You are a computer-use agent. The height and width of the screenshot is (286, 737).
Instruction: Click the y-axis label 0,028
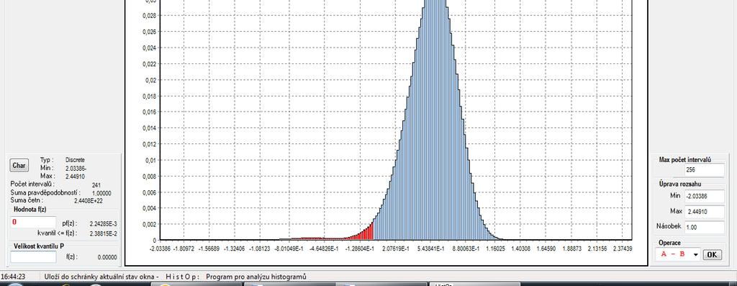(150, 16)
